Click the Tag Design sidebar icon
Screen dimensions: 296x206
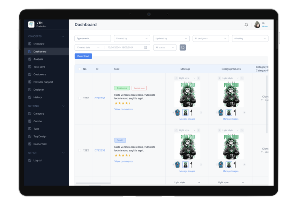[x=30, y=136]
